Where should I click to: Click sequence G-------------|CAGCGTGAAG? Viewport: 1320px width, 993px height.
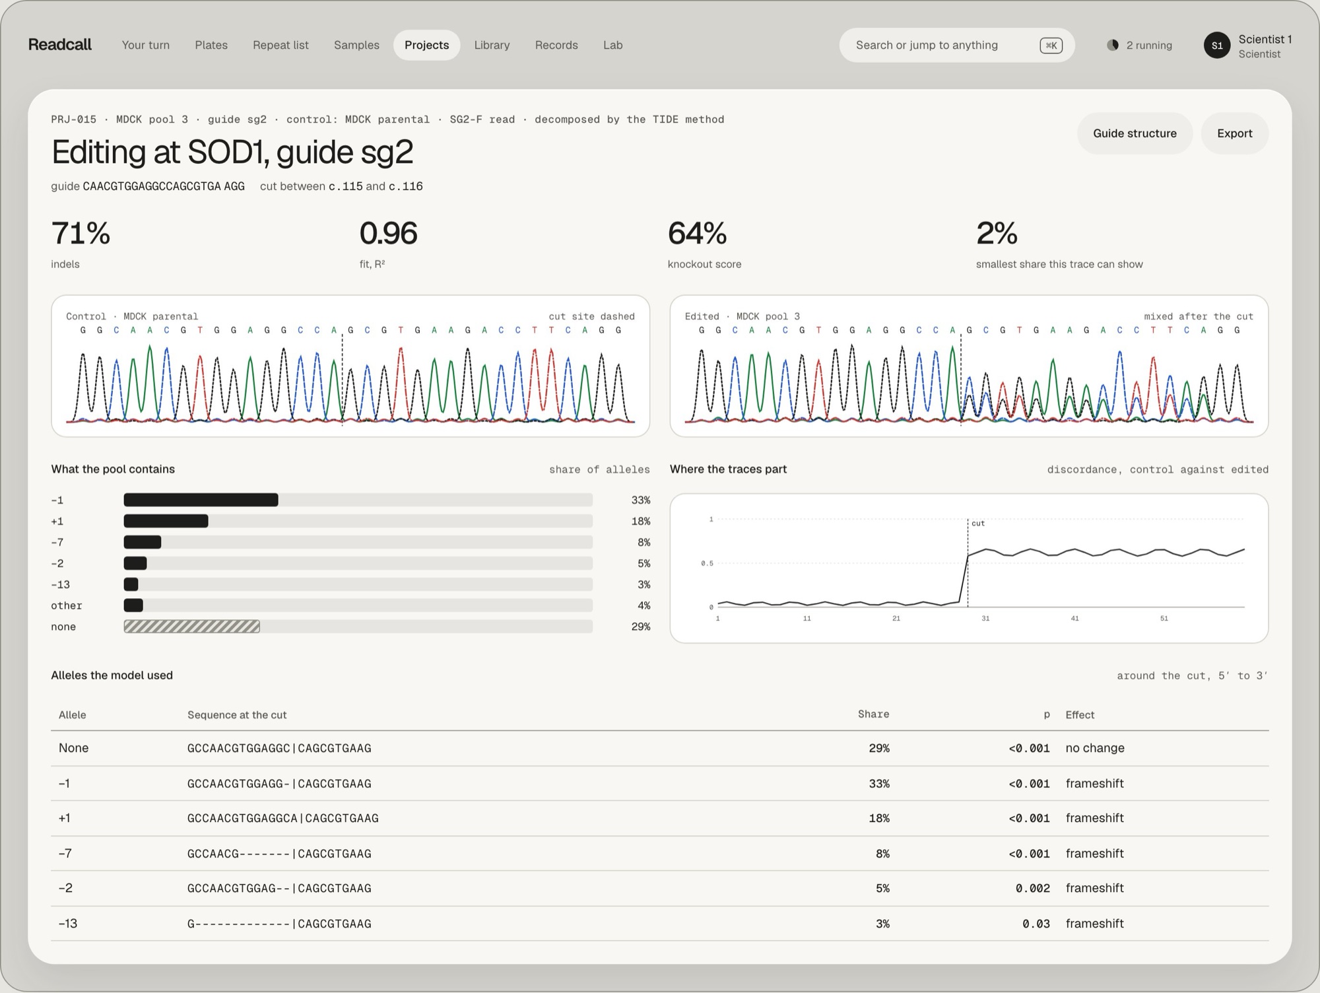point(279,924)
